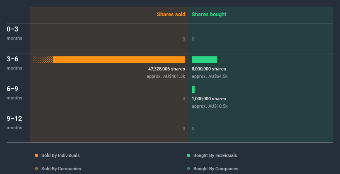The image size is (340, 174).
Task: Click the Shares bought column header
Action: (x=209, y=15)
